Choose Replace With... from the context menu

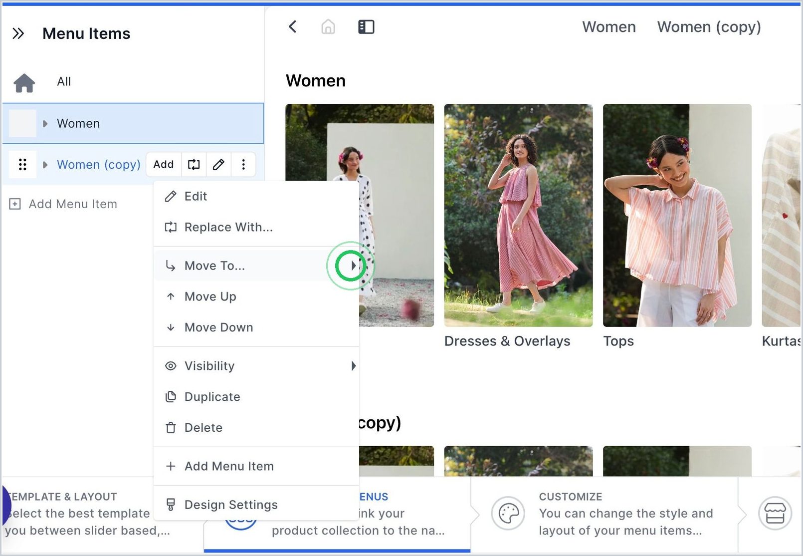[x=256, y=227]
